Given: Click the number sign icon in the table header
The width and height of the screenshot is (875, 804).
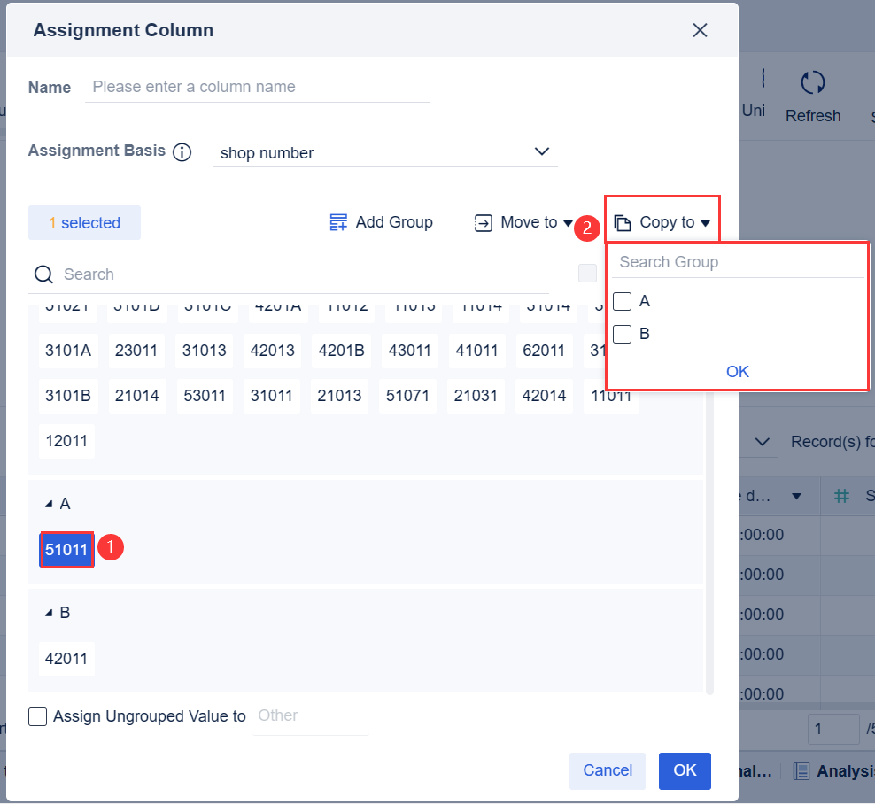Looking at the screenshot, I should pos(840,496).
